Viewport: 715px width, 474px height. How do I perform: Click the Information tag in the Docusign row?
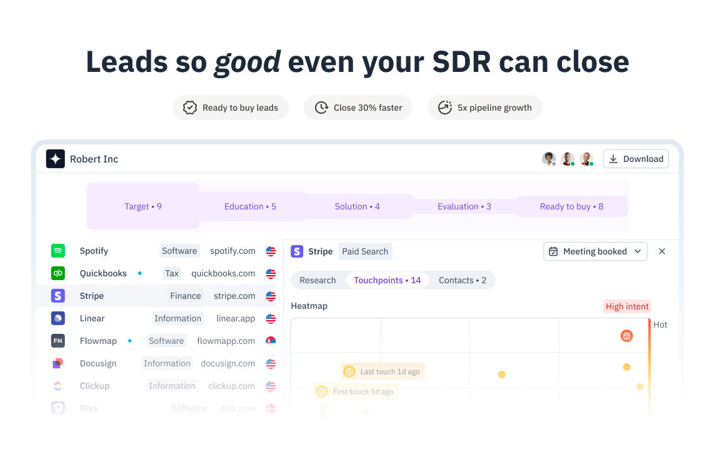tap(167, 363)
